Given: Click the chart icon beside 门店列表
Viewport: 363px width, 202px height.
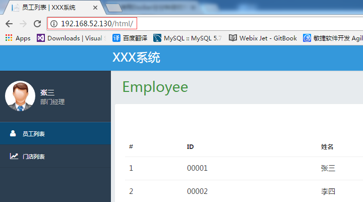Looking at the screenshot, I should click(14, 156).
